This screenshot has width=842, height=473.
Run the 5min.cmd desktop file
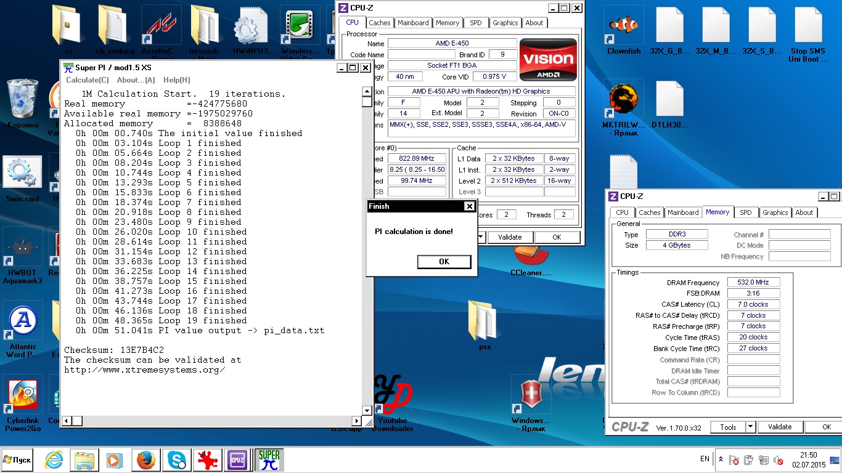23,179
